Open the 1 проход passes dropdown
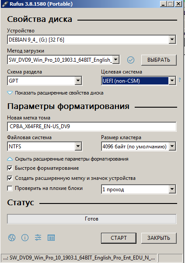The width and height of the screenshot is (185, 263). click(x=139, y=189)
